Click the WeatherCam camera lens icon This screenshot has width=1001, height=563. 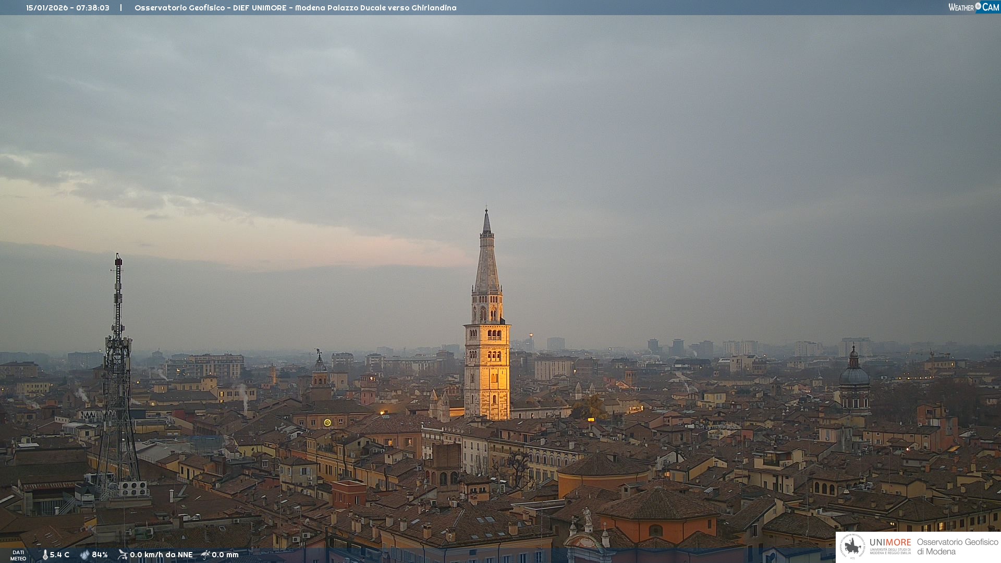(x=978, y=6)
